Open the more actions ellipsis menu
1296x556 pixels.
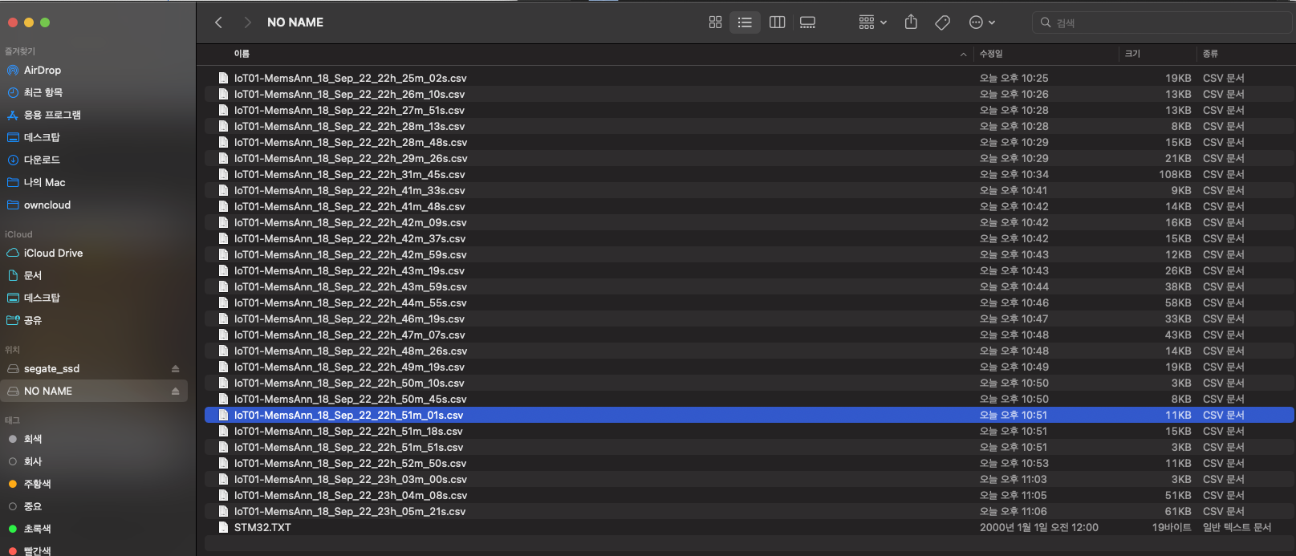(x=981, y=22)
